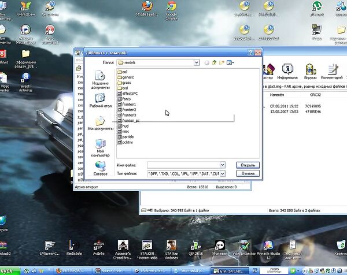The image size is (347, 275).
Task: Click the go up one level folder icon
Action: [214, 62]
